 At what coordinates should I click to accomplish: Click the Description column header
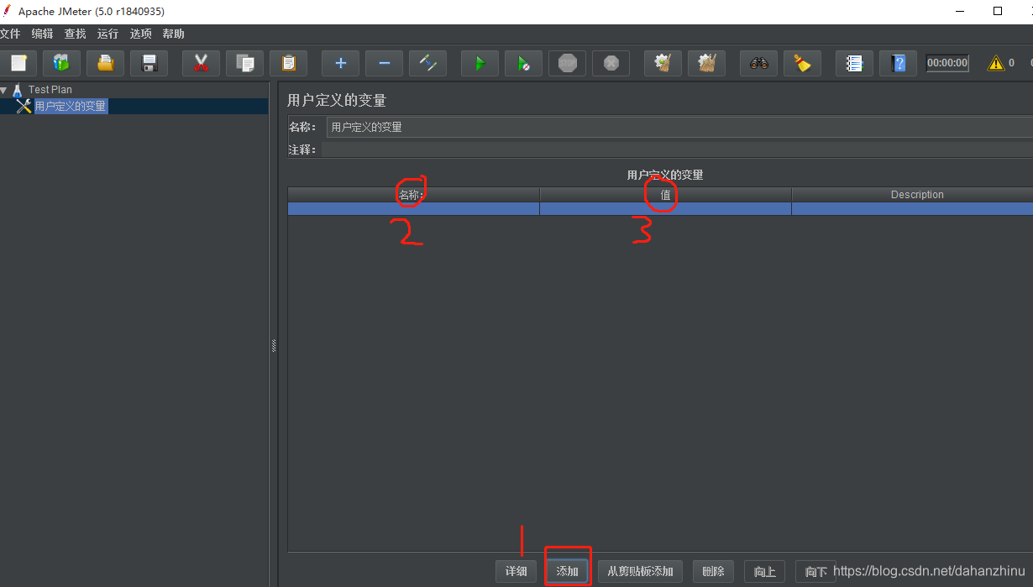coord(912,195)
